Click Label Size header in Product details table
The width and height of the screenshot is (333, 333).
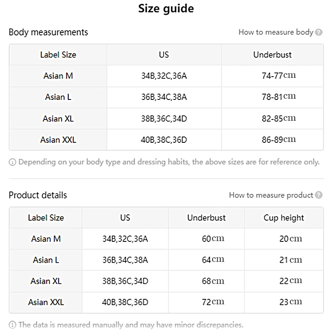tap(46, 218)
